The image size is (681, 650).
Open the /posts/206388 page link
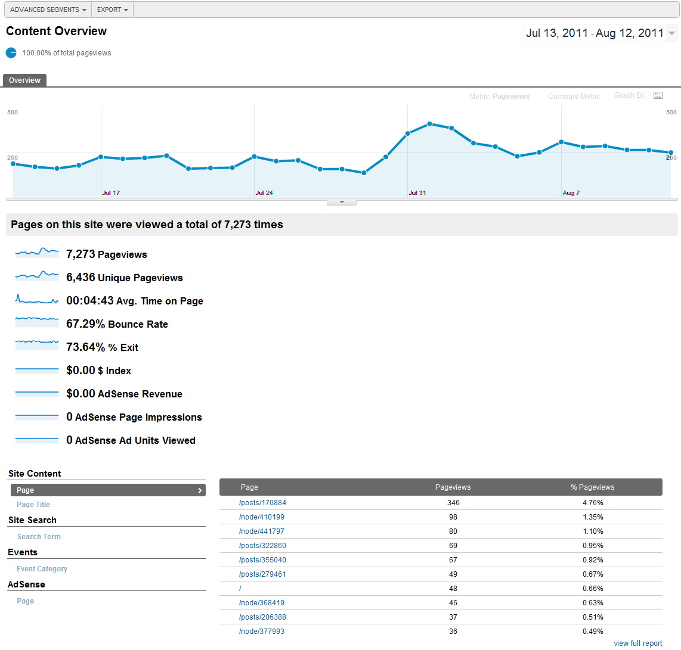tap(262, 617)
